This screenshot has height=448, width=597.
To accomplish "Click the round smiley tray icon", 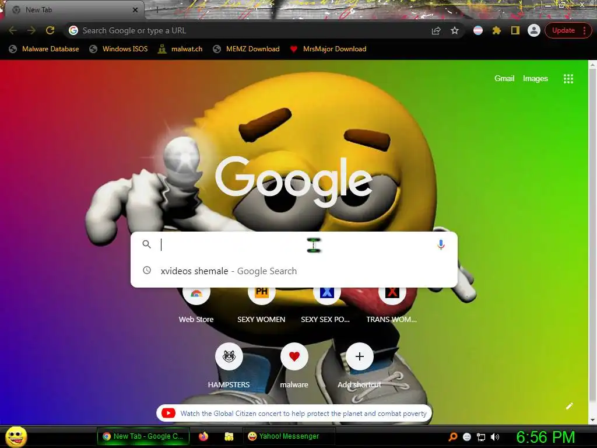I will coord(467,437).
